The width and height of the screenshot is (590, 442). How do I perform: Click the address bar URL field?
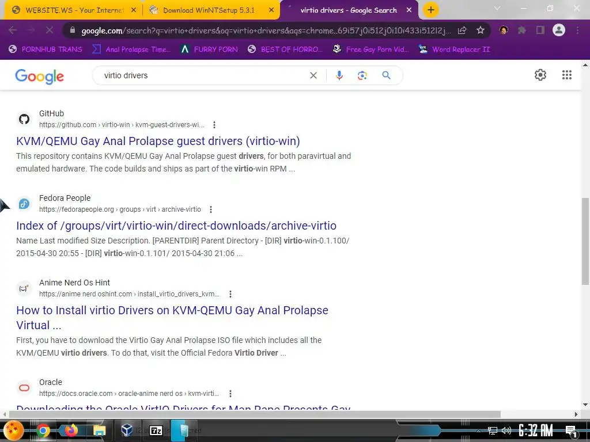tap(266, 31)
